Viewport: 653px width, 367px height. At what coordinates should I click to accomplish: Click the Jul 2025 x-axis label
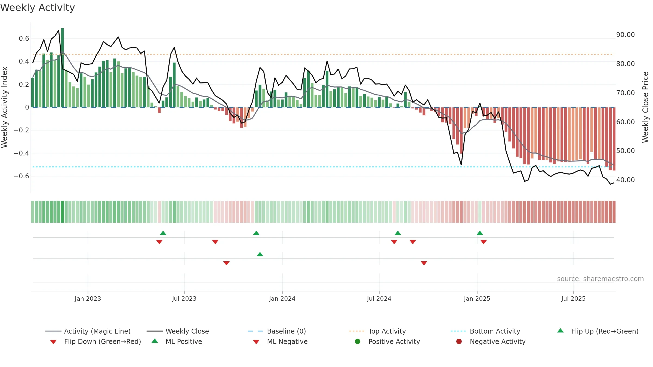pyautogui.click(x=573, y=299)
